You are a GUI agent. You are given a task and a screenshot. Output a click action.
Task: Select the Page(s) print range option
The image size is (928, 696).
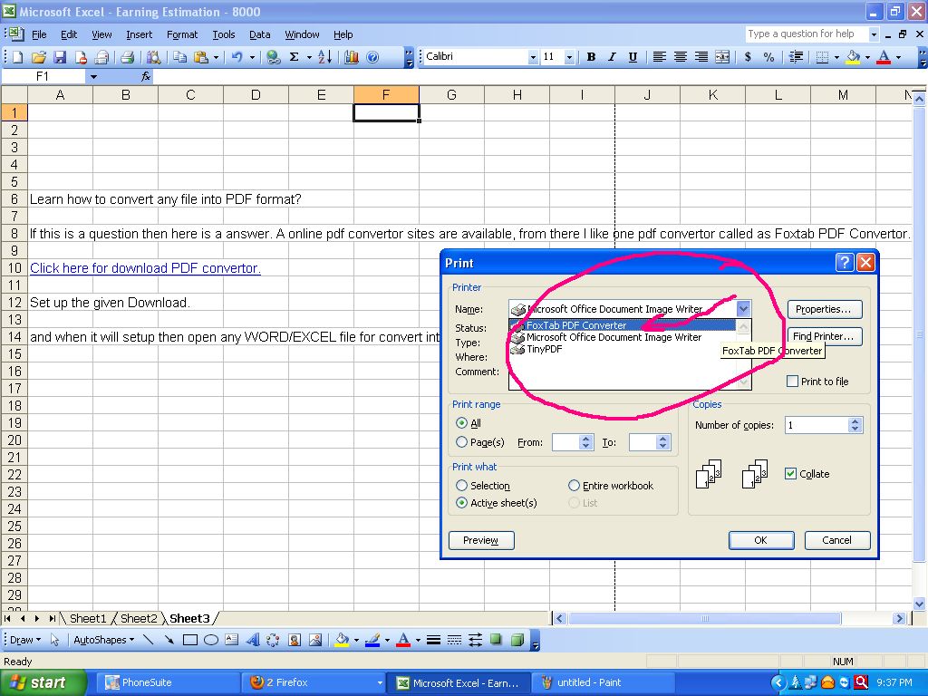point(462,442)
